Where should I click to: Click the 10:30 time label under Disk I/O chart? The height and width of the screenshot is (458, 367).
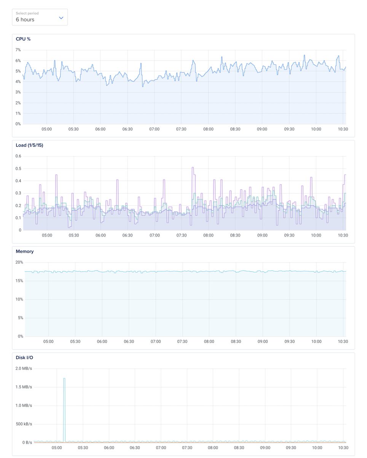click(343, 447)
